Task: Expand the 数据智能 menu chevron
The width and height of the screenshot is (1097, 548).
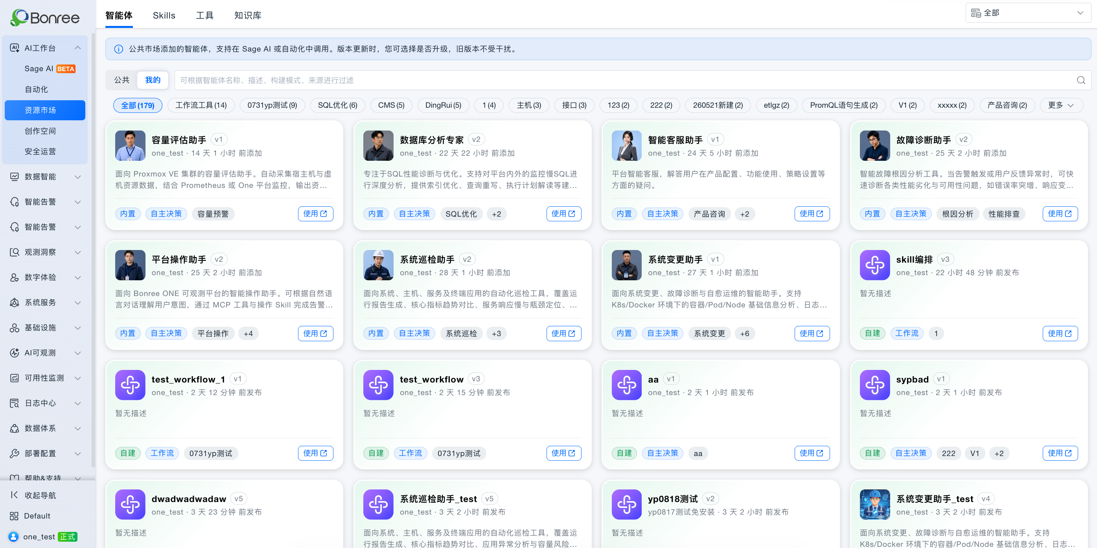Action: [x=77, y=177]
